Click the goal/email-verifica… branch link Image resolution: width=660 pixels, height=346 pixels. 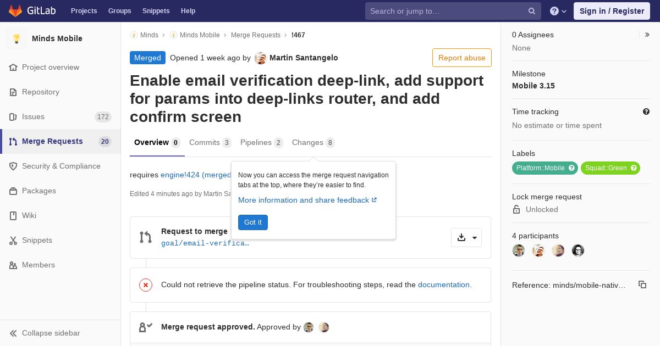point(205,243)
